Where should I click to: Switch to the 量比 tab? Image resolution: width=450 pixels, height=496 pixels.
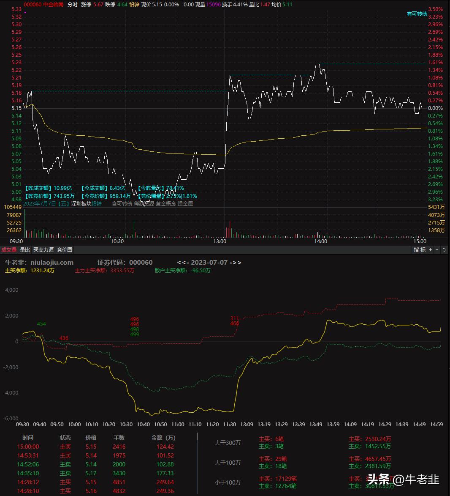(x=25, y=250)
